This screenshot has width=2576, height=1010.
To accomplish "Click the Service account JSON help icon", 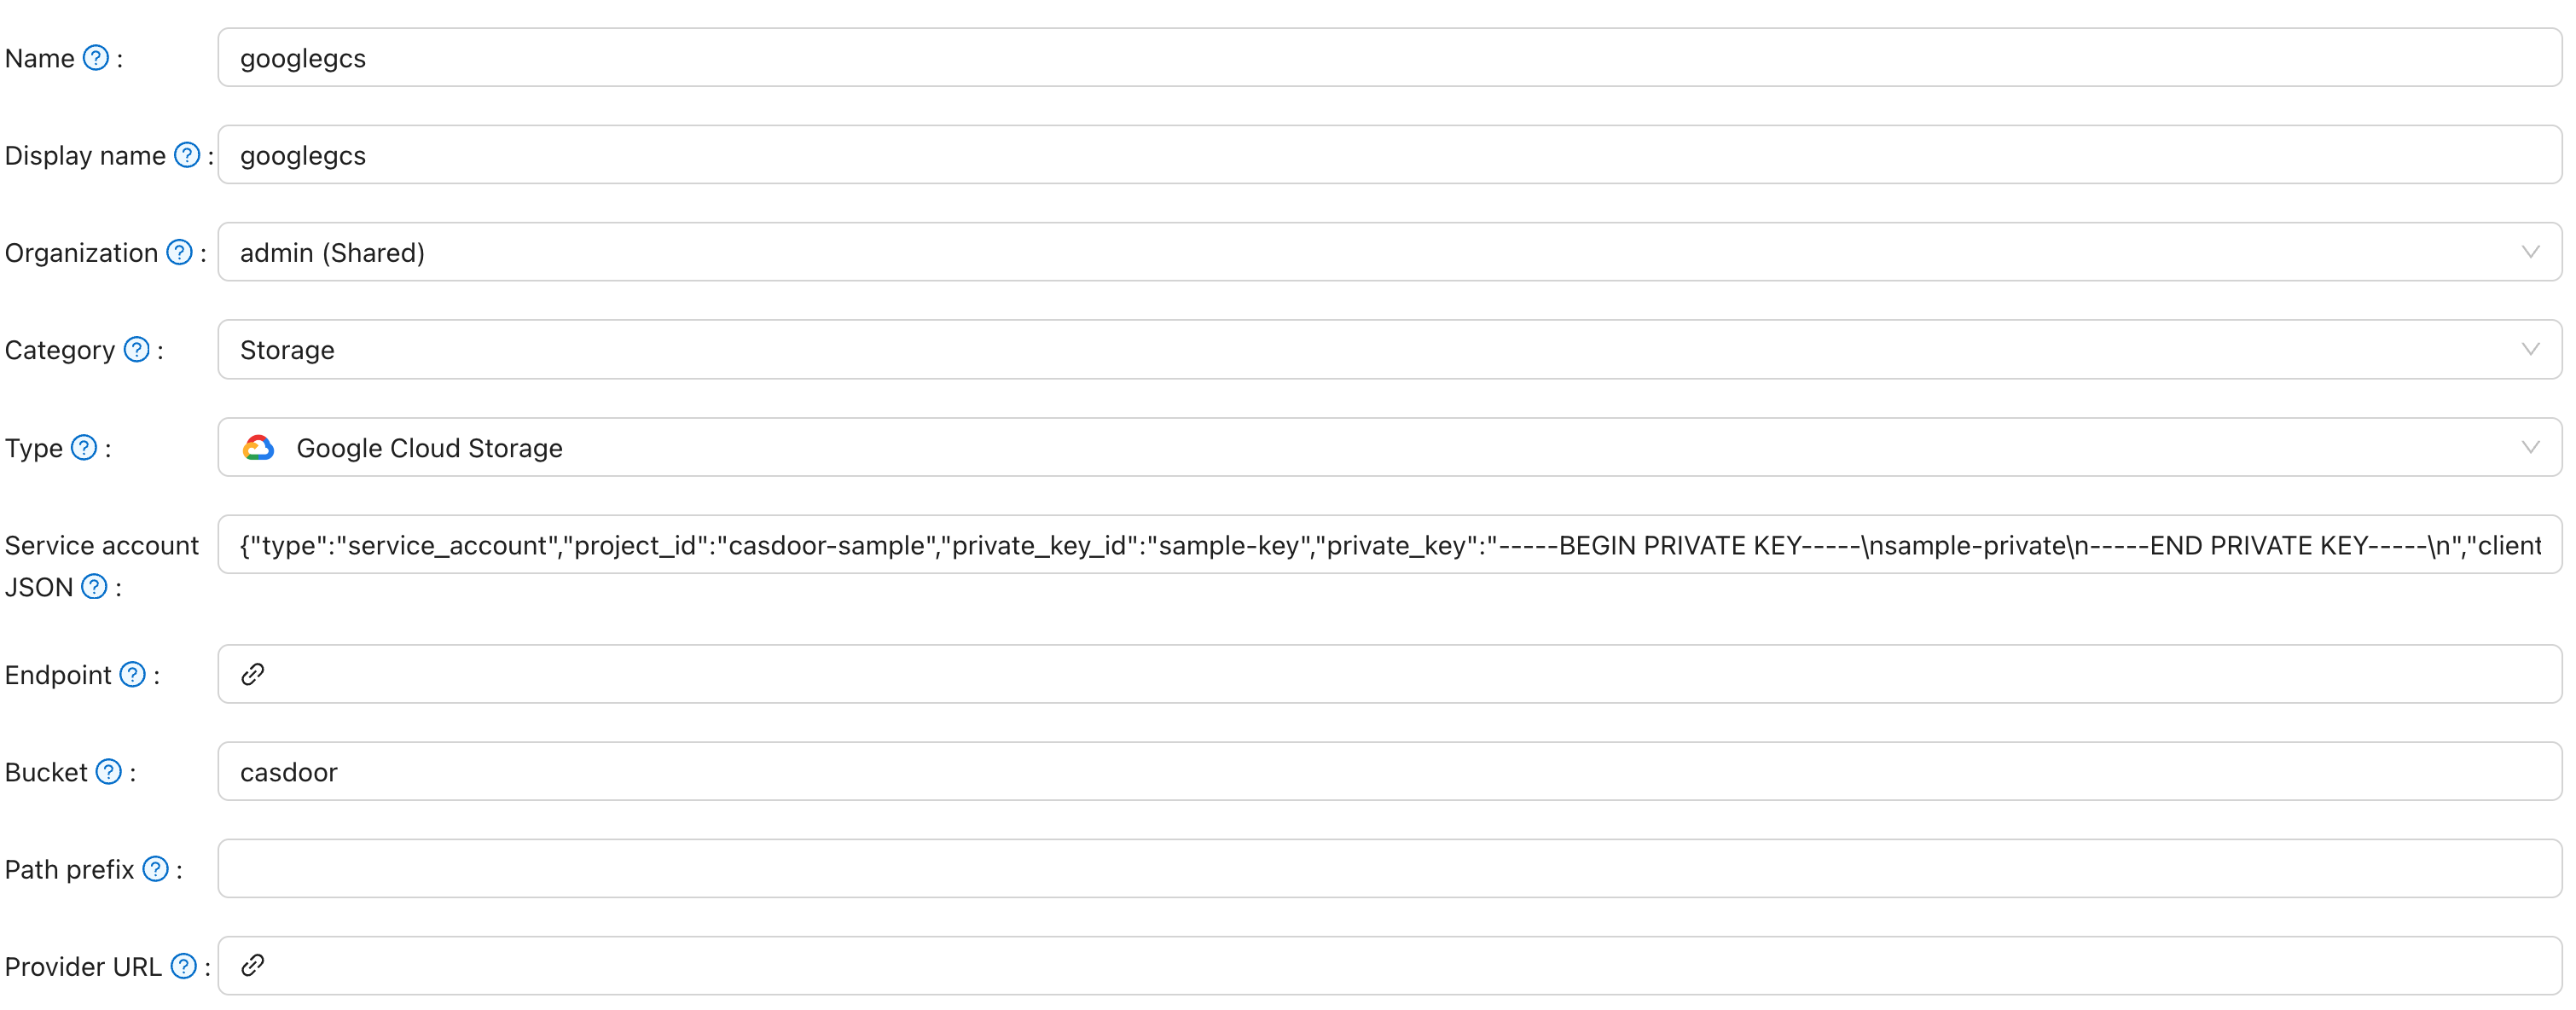I will [x=94, y=588].
